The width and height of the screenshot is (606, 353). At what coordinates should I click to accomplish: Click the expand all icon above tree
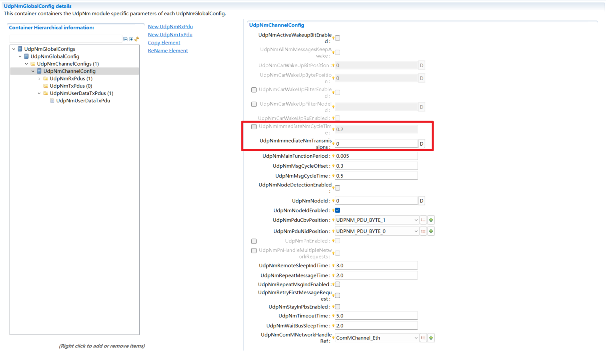point(131,39)
